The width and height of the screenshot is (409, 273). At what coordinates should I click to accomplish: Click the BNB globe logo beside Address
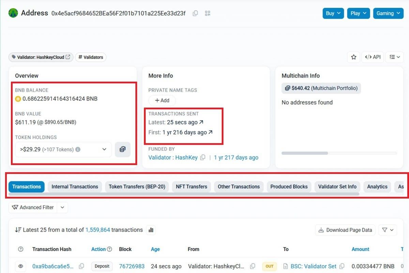pos(13,13)
